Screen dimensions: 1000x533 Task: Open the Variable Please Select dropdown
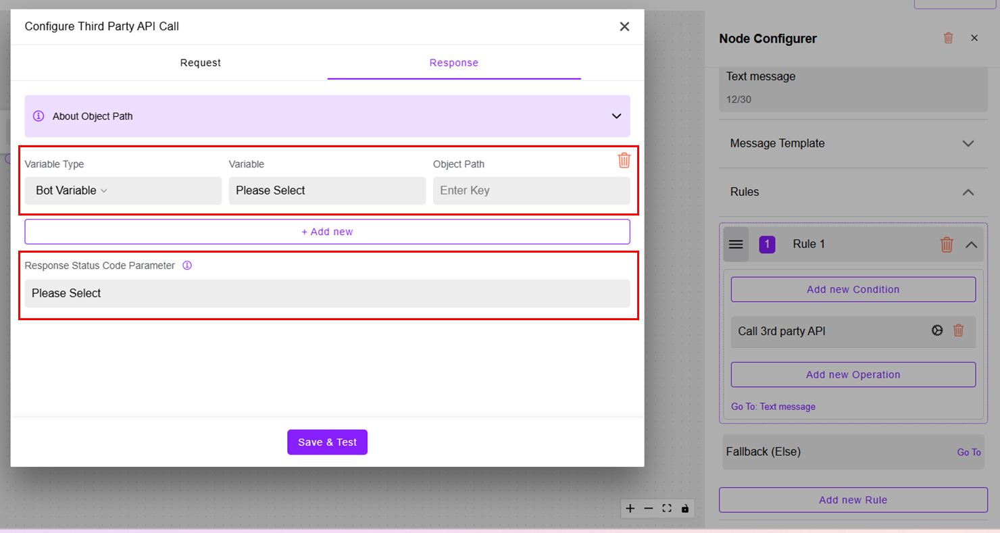(x=327, y=191)
